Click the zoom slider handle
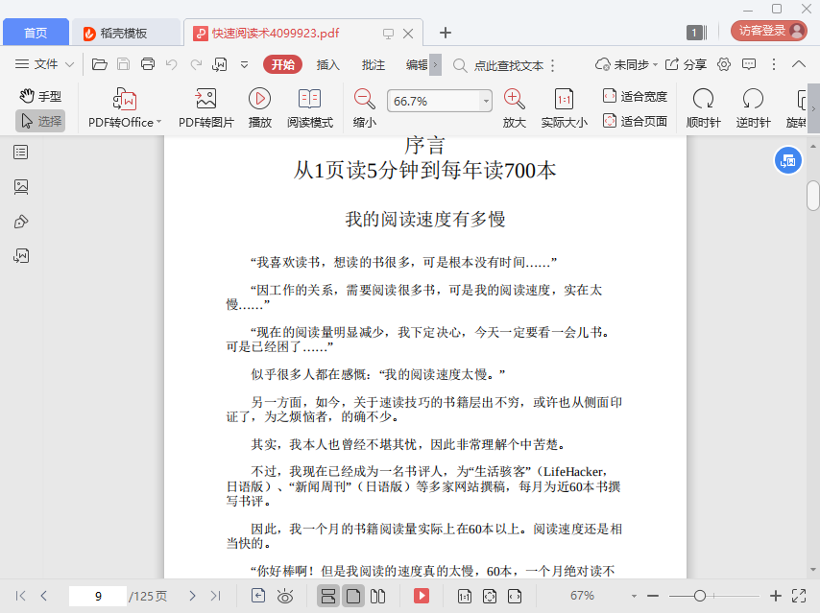The width and height of the screenshot is (820, 613). tap(700, 596)
